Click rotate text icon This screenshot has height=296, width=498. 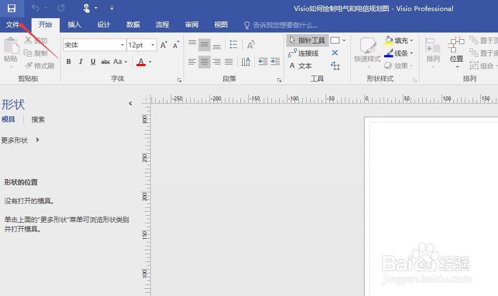pos(251,45)
